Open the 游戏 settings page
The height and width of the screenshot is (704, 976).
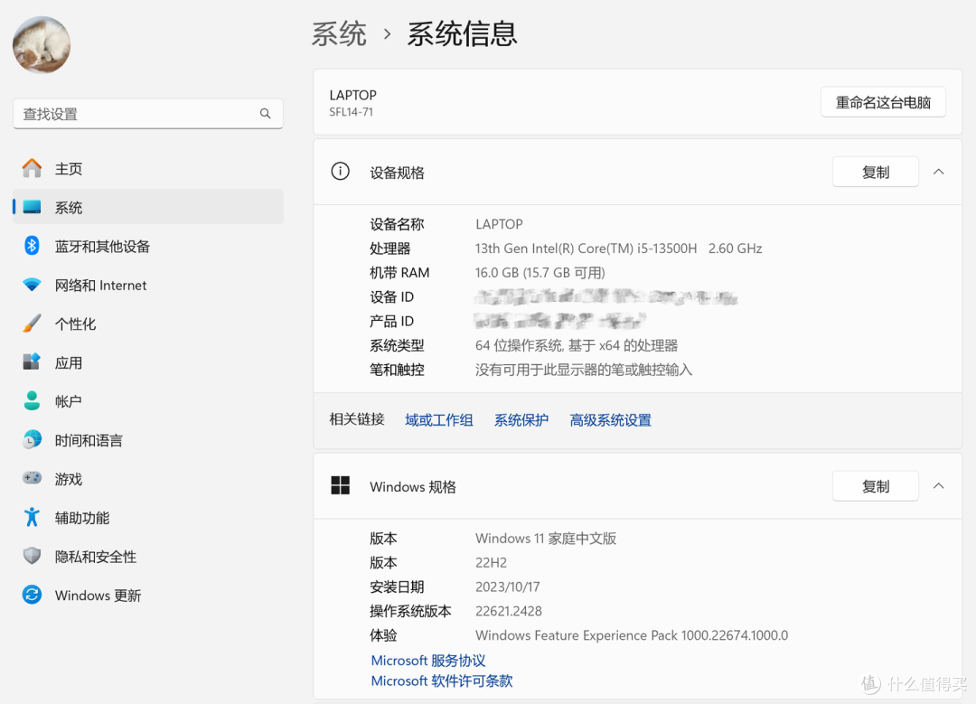click(148, 478)
